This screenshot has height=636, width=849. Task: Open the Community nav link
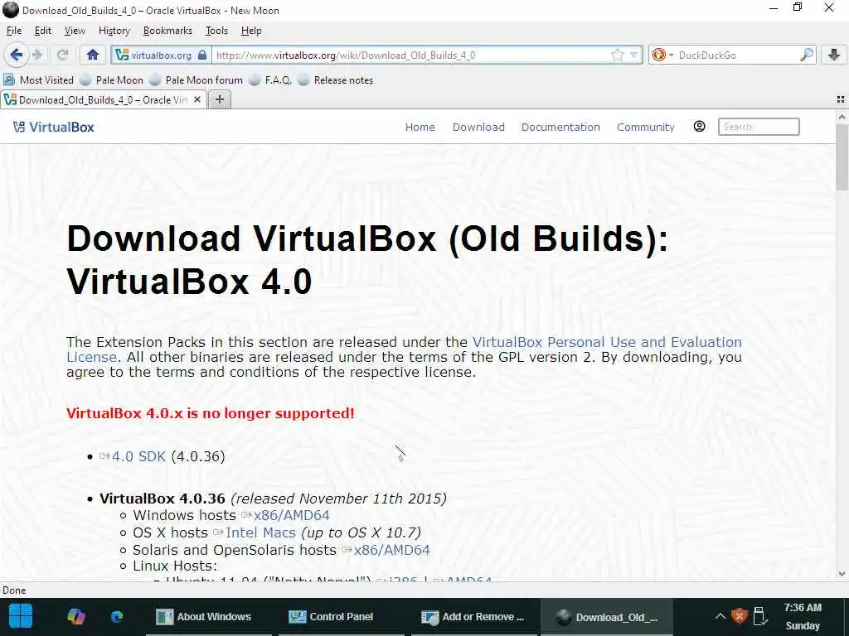(x=645, y=127)
